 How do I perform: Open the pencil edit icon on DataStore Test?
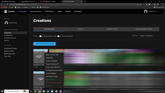pos(43,51)
